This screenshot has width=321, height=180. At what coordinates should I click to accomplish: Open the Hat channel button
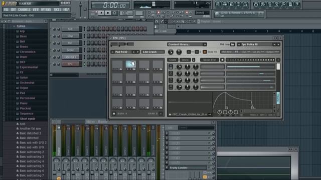70,43
